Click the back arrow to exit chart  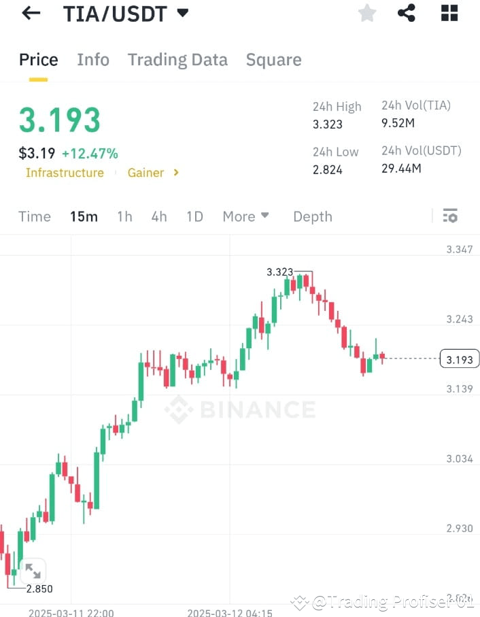click(30, 13)
